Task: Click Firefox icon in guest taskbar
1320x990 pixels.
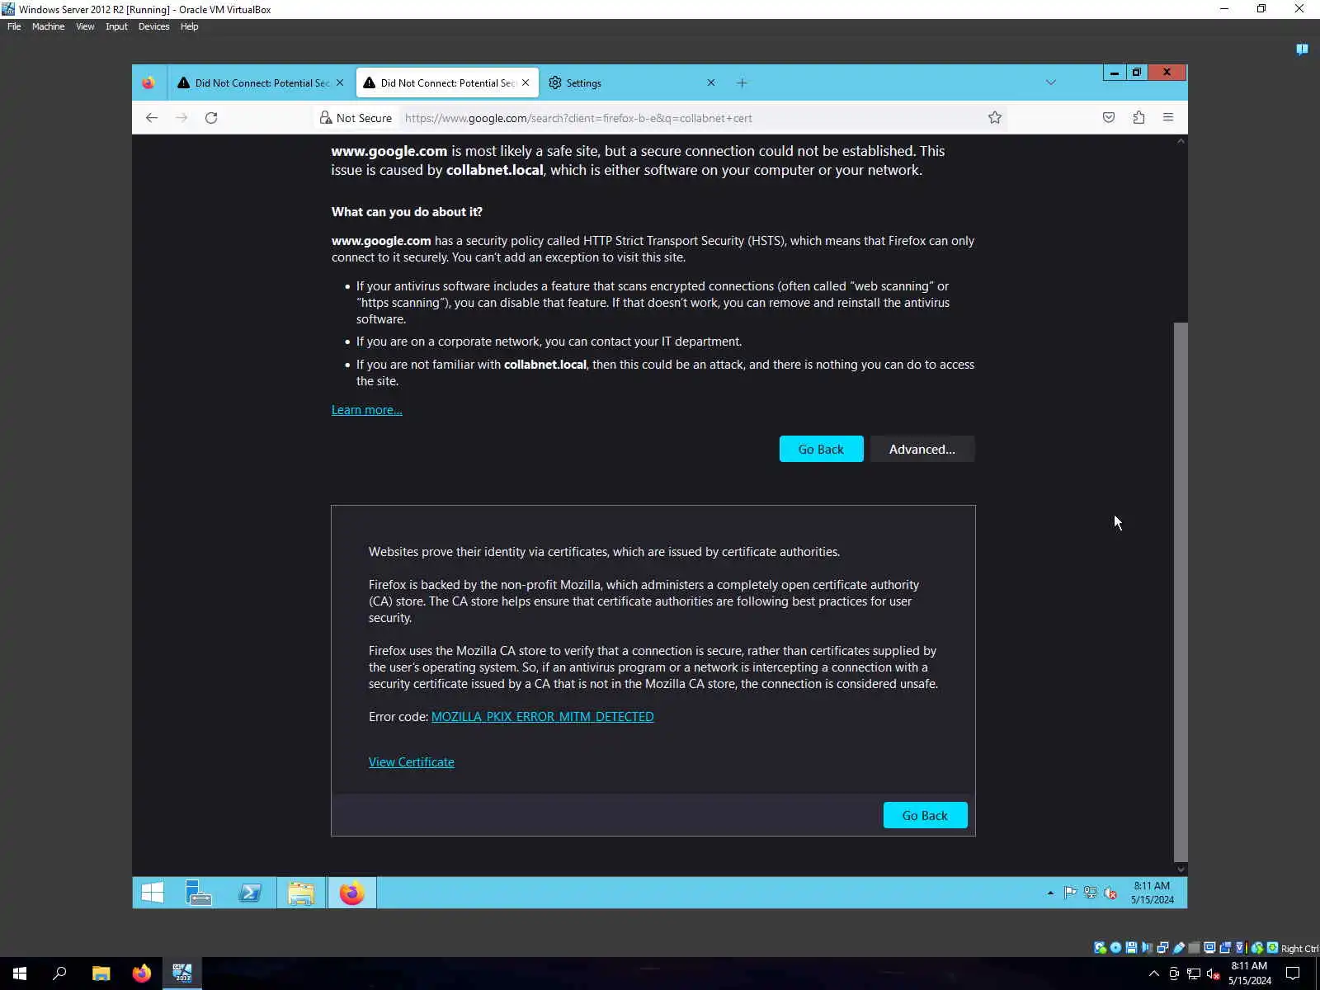Action: [352, 893]
